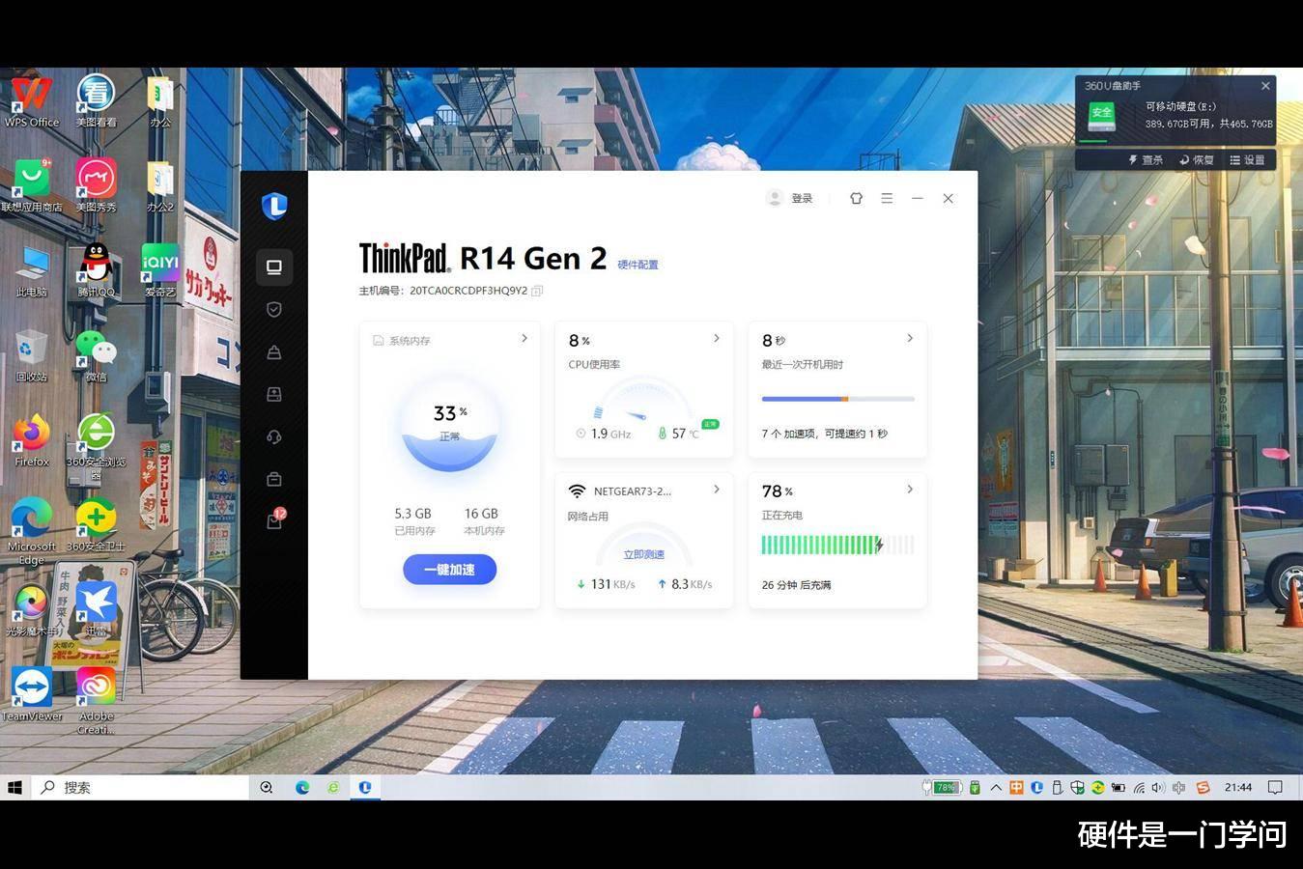1303x869 pixels.
Task: Copy the host serial number icon
Action: coord(537,291)
